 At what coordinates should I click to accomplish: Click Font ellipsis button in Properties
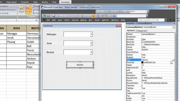pos(173,60)
